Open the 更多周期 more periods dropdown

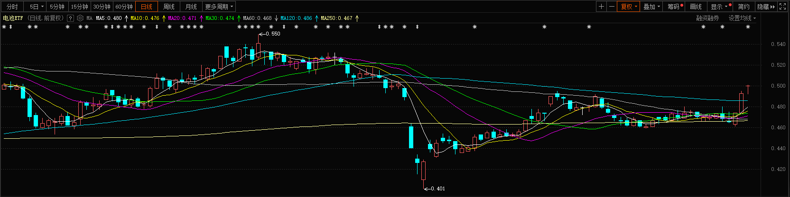[219, 7]
